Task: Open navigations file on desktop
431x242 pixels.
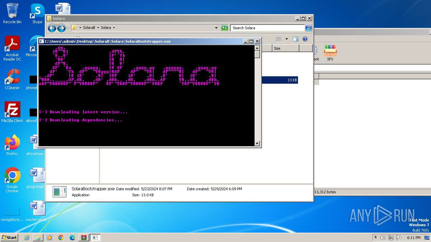Action: pos(12,214)
